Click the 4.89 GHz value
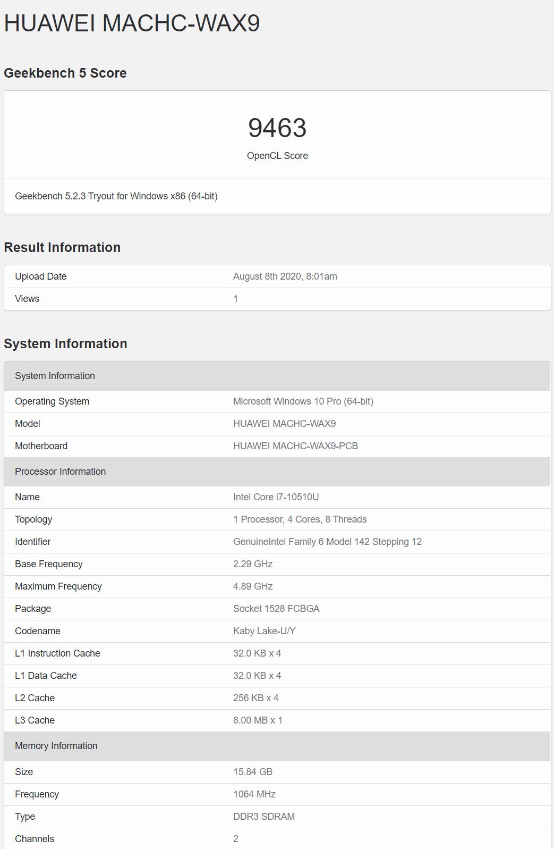The image size is (554, 849). click(253, 586)
